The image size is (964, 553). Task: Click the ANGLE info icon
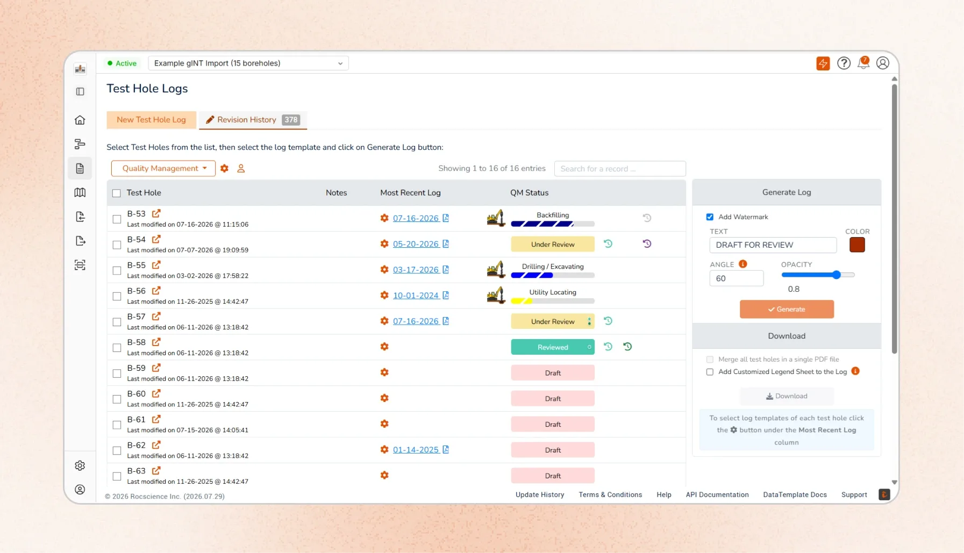(743, 264)
